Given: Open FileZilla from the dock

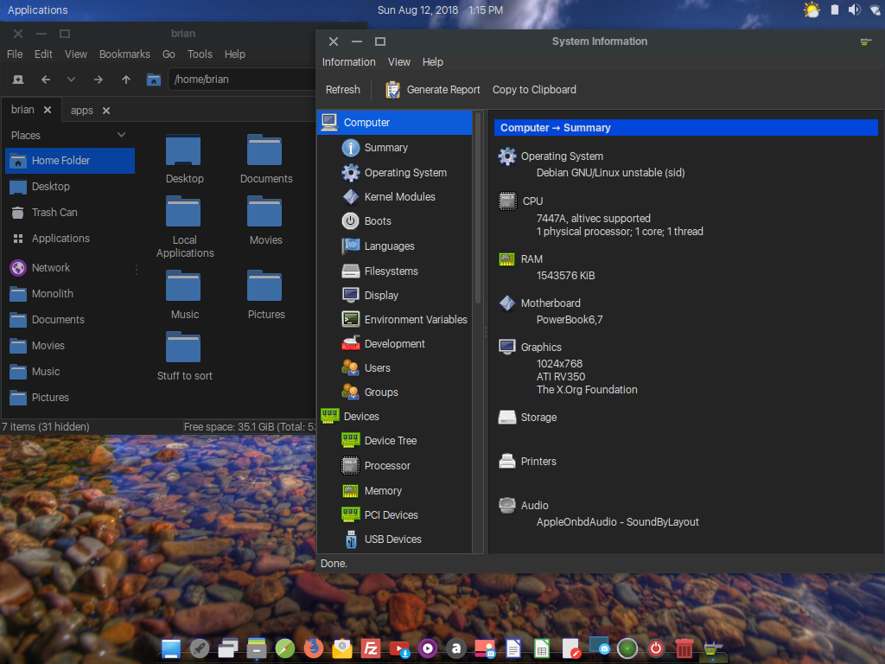Looking at the screenshot, I should 371,648.
